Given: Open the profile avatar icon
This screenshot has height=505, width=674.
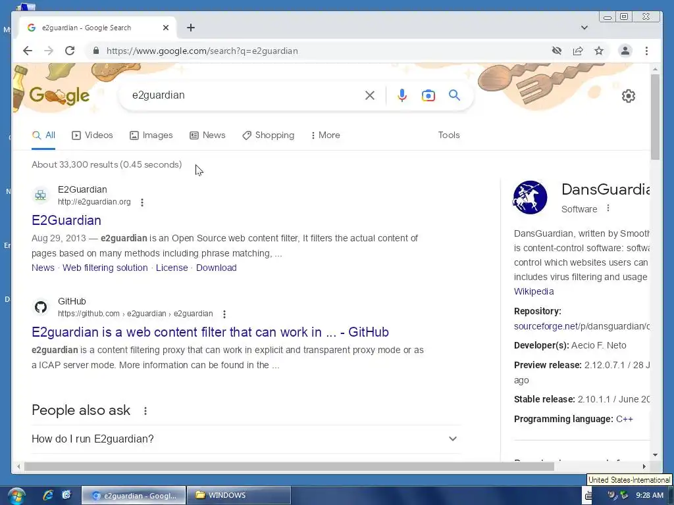Looking at the screenshot, I should (x=625, y=51).
